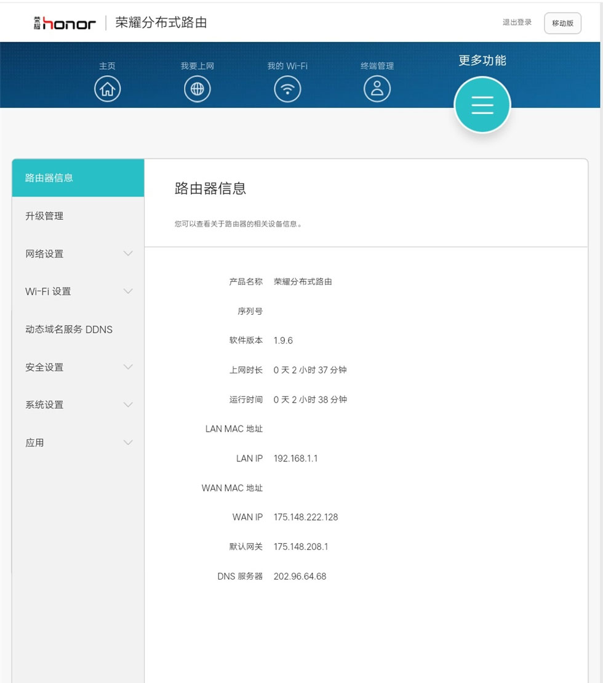Click the 我的 Wi-Fi tab label

pos(287,66)
